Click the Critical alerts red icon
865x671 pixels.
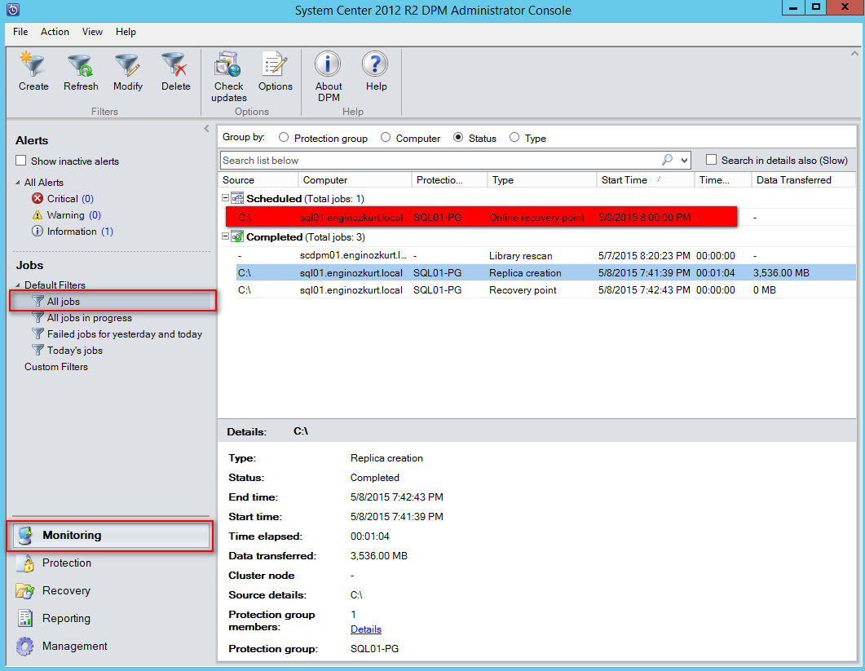tap(38, 199)
